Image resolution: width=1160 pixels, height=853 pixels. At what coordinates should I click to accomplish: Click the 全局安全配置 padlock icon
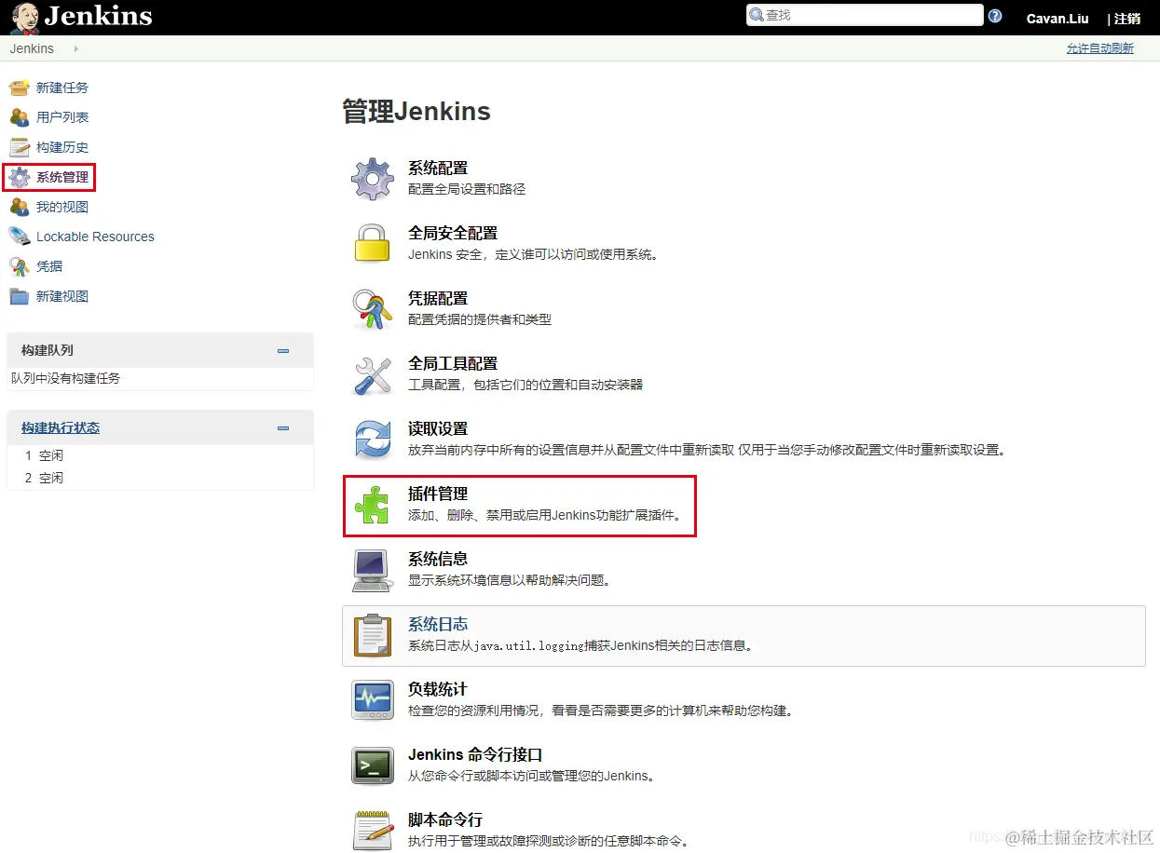(x=373, y=244)
